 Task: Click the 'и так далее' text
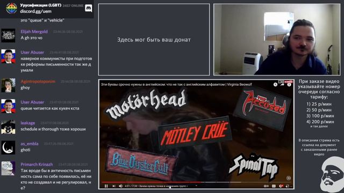pos(319,127)
